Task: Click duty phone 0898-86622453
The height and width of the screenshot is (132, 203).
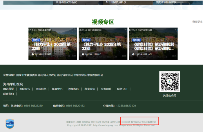Action: [75, 106]
